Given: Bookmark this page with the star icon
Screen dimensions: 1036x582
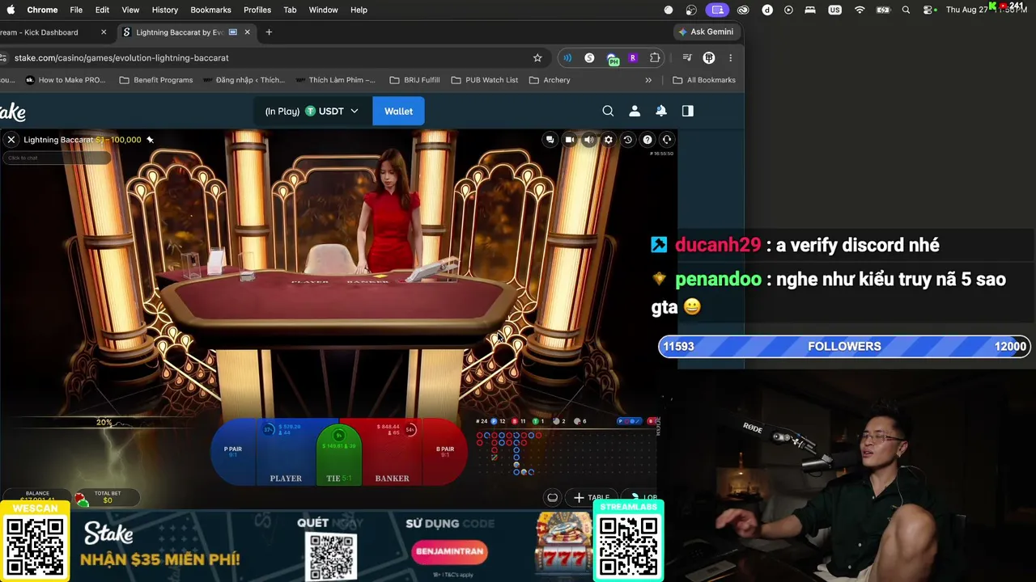Looking at the screenshot, I should pyautogui.click(x=537, y=58).
